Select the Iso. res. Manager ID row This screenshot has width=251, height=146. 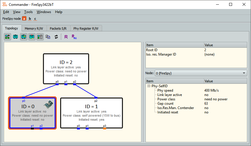pos(196,54)
